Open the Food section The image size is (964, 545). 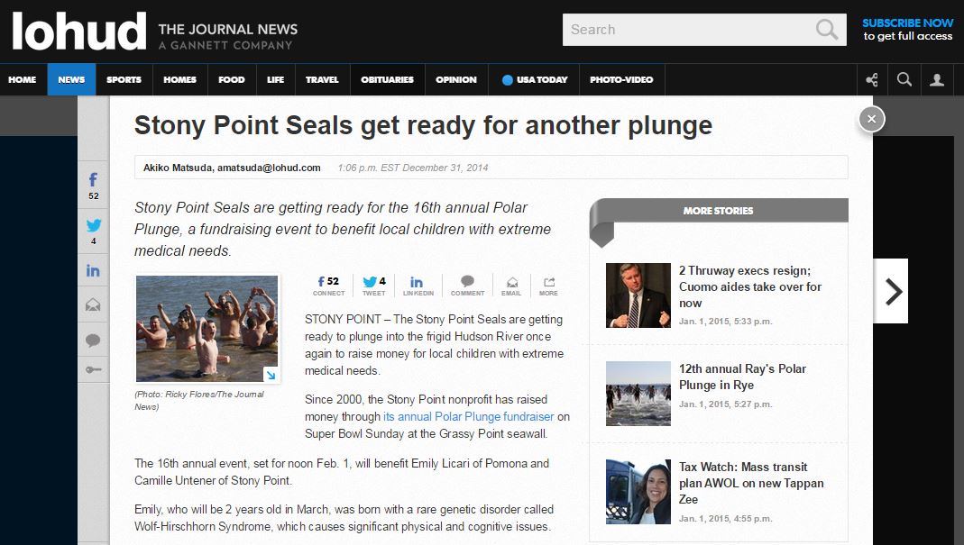(231, 80)
